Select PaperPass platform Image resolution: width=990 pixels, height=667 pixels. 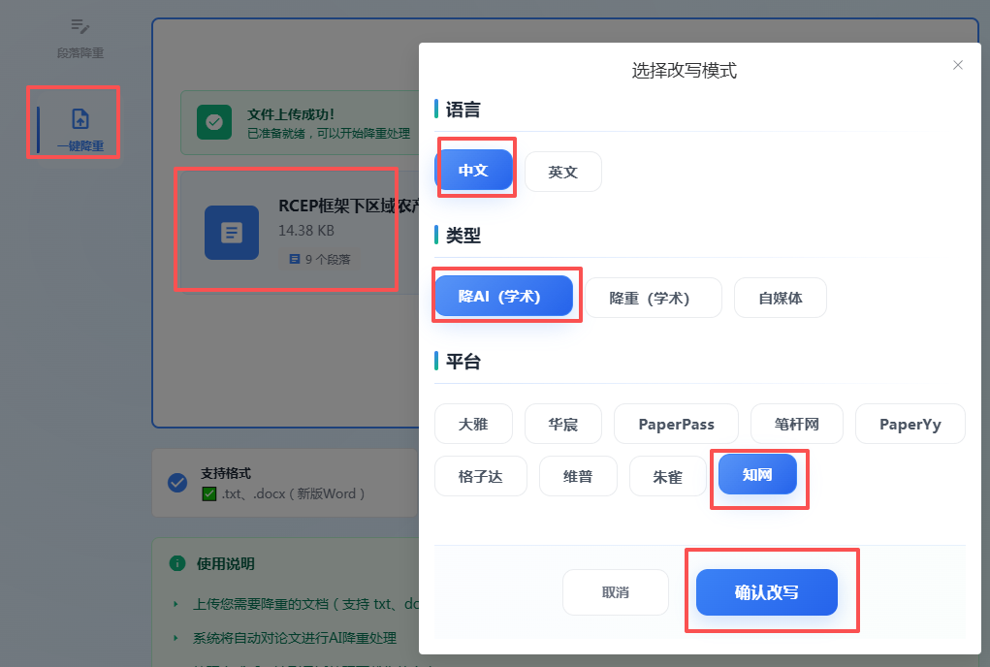(x=676, y=424)
